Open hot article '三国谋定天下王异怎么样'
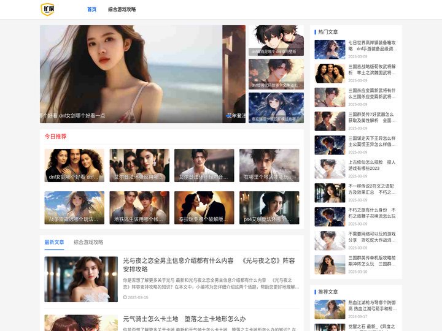 [x=373, y=142]
